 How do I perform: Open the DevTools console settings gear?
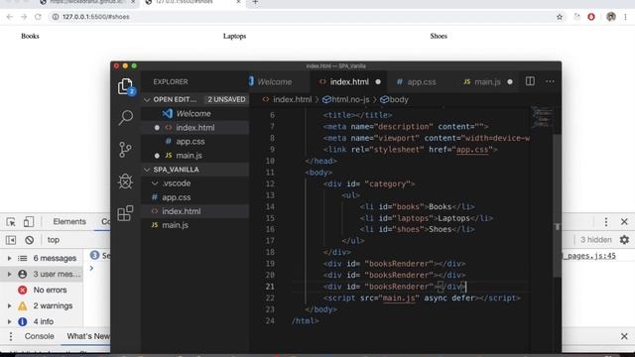(x=624, y=240)
